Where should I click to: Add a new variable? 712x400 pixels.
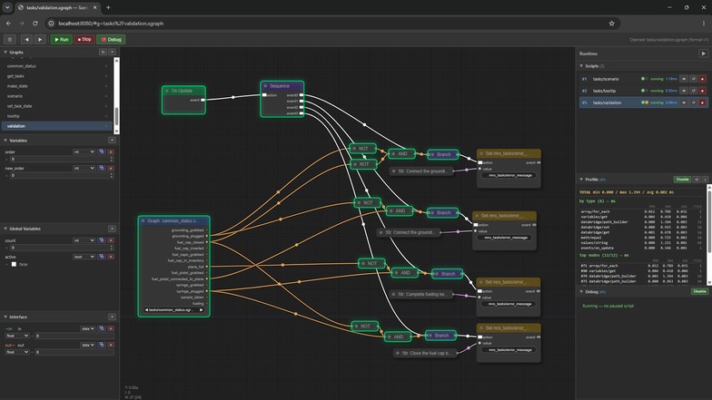(112, 141)
